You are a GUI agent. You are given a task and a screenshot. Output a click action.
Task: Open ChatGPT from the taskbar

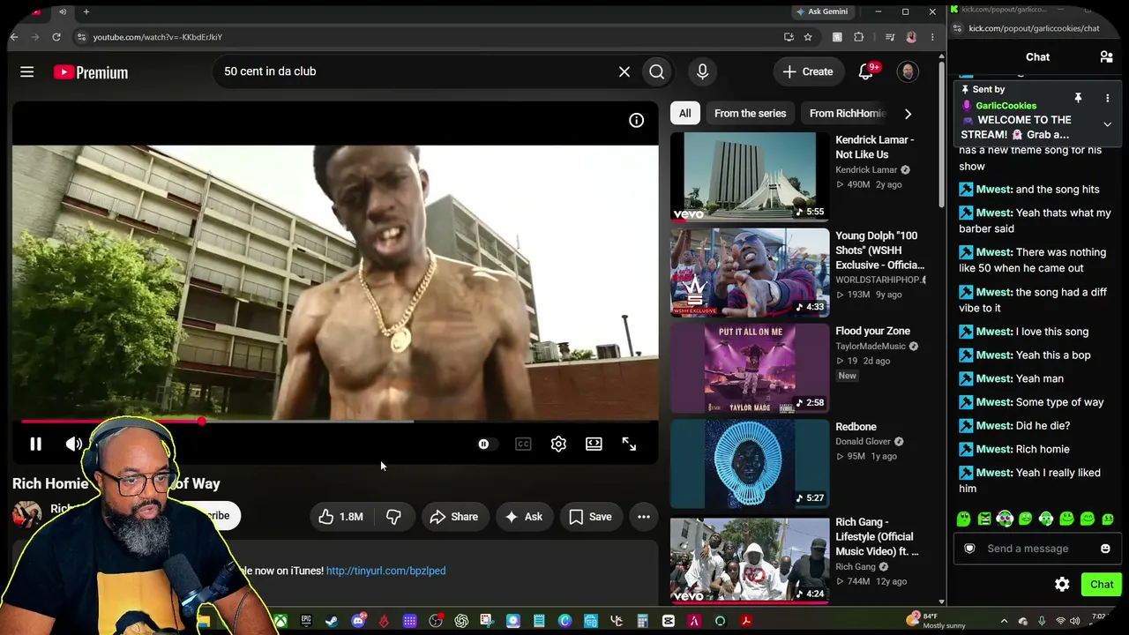coord(461,621)
